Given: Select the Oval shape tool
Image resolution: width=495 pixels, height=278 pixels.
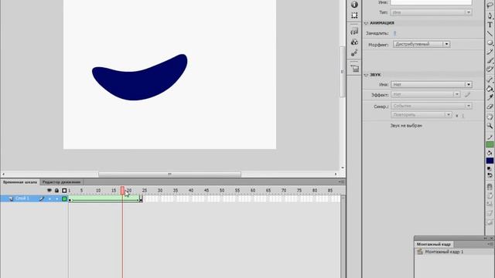Looking at the screenshot, I should click(490, 42).
